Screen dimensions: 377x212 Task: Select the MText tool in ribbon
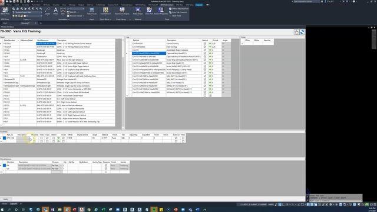point(55,11)
